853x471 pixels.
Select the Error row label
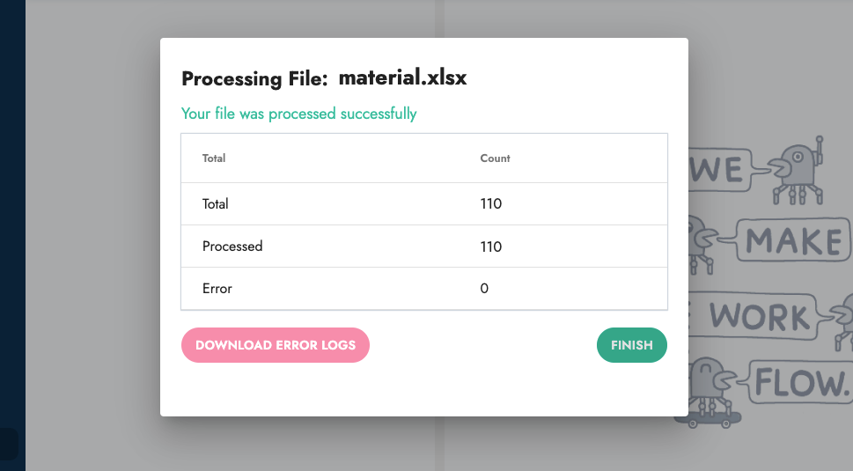[x=217, y=289]
